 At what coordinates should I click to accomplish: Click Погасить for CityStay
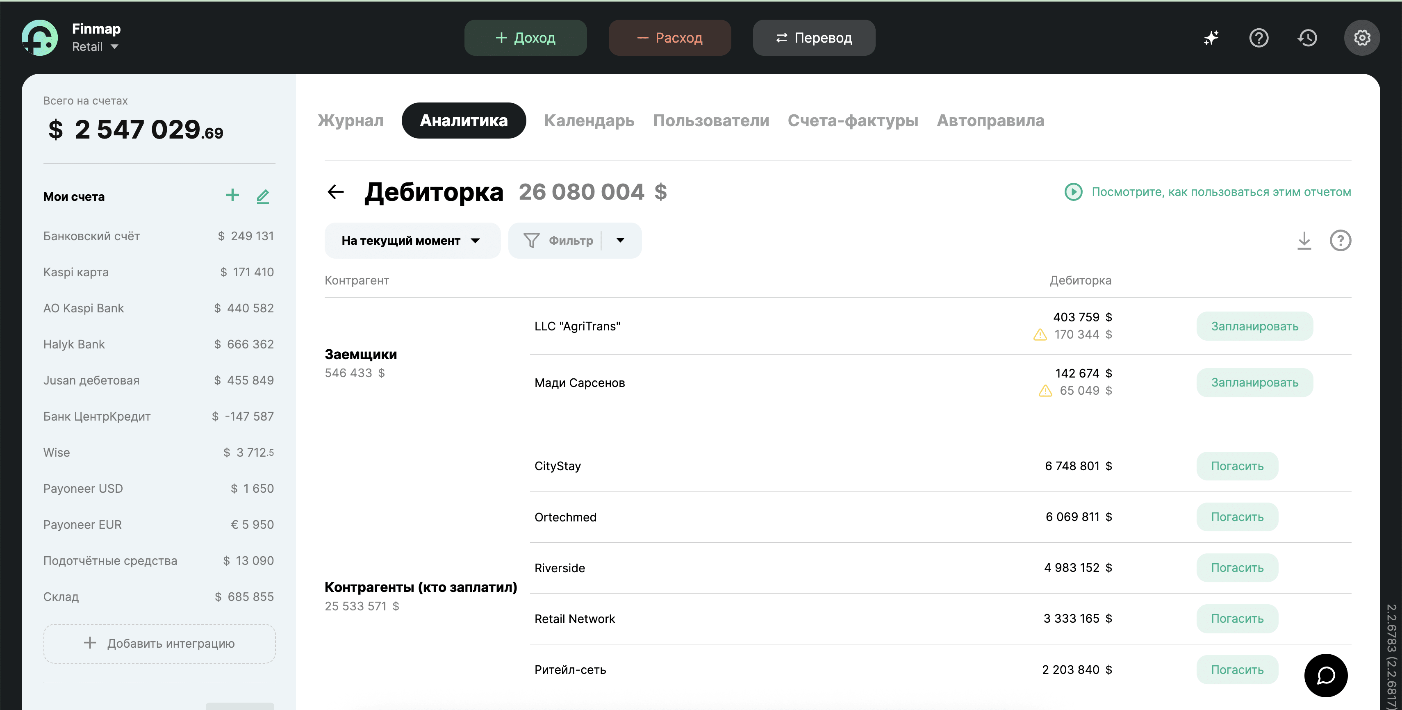coord(1237,466)
